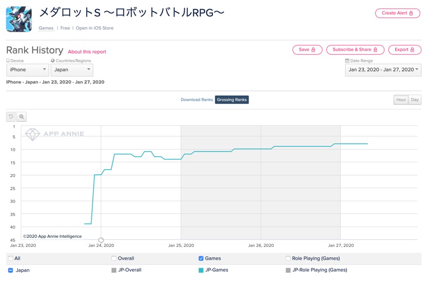The image size is (426, 282).
Task: Click the 'Jan 25, 2020' axis label
Action: (x=181, y=245)
